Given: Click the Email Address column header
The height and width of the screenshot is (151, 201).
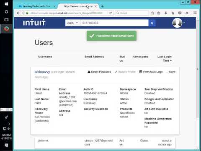Looking at the screenshot, I should click(x=94, y=57).
